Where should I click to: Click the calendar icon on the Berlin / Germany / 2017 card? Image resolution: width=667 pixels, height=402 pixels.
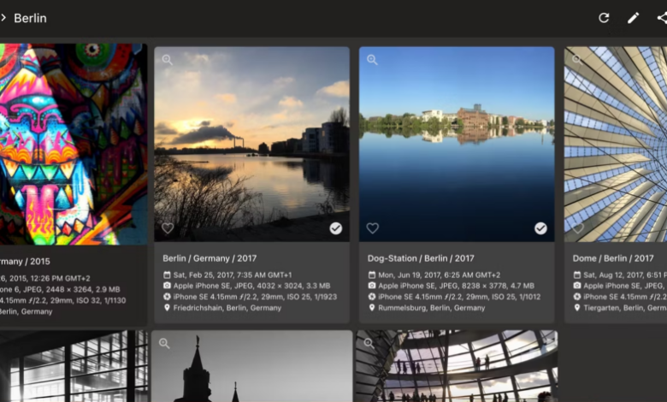167,275
